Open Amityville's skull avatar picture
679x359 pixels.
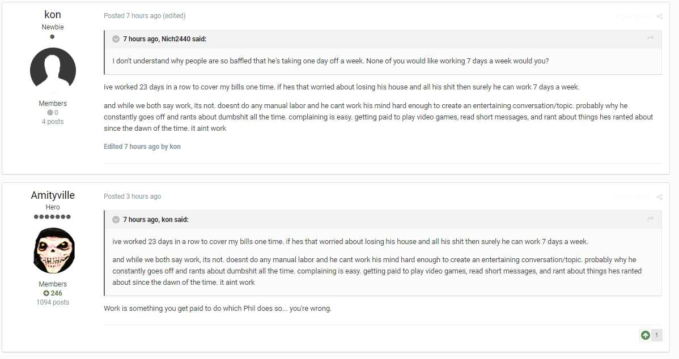coord(54,250)
